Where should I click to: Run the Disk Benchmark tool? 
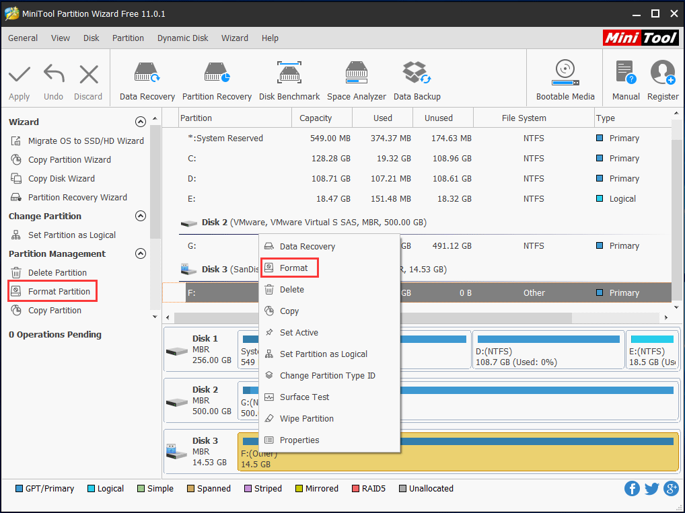tap(289, 77)
